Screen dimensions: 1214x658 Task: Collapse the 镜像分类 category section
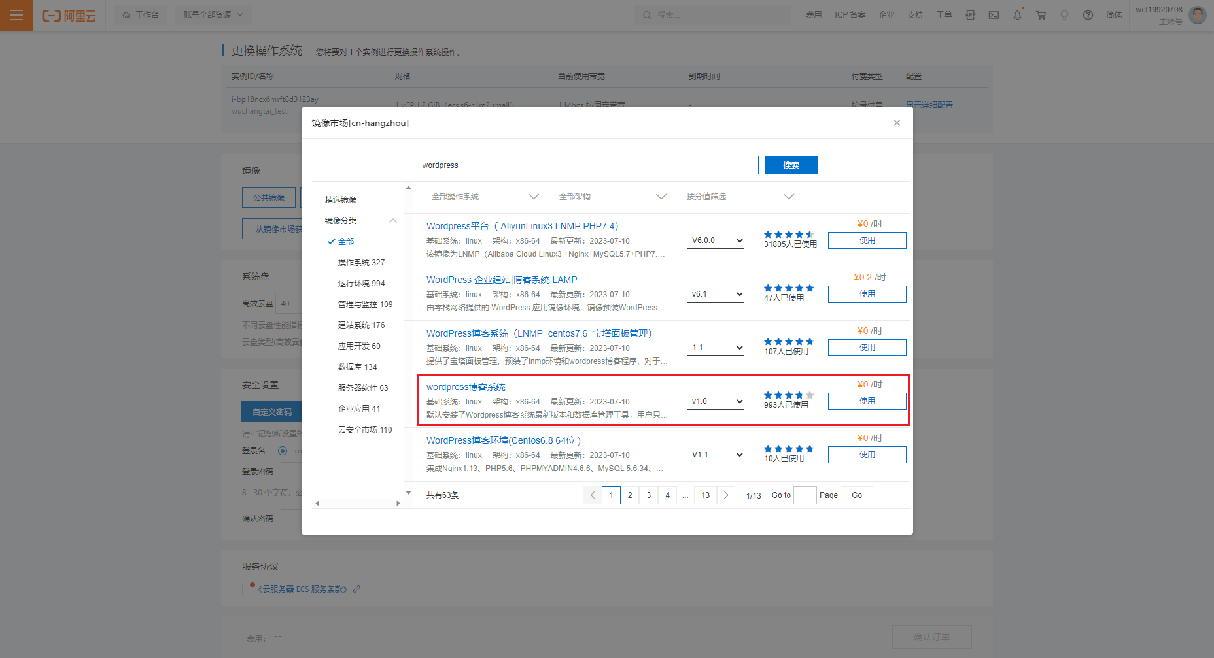pyautogui.click(x=393, y=221)
